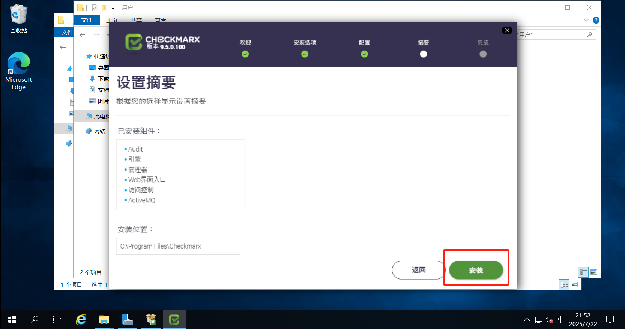Click the network tray icon
The image size is (625, 329).
pyautogui.click(x=538, y=320)
